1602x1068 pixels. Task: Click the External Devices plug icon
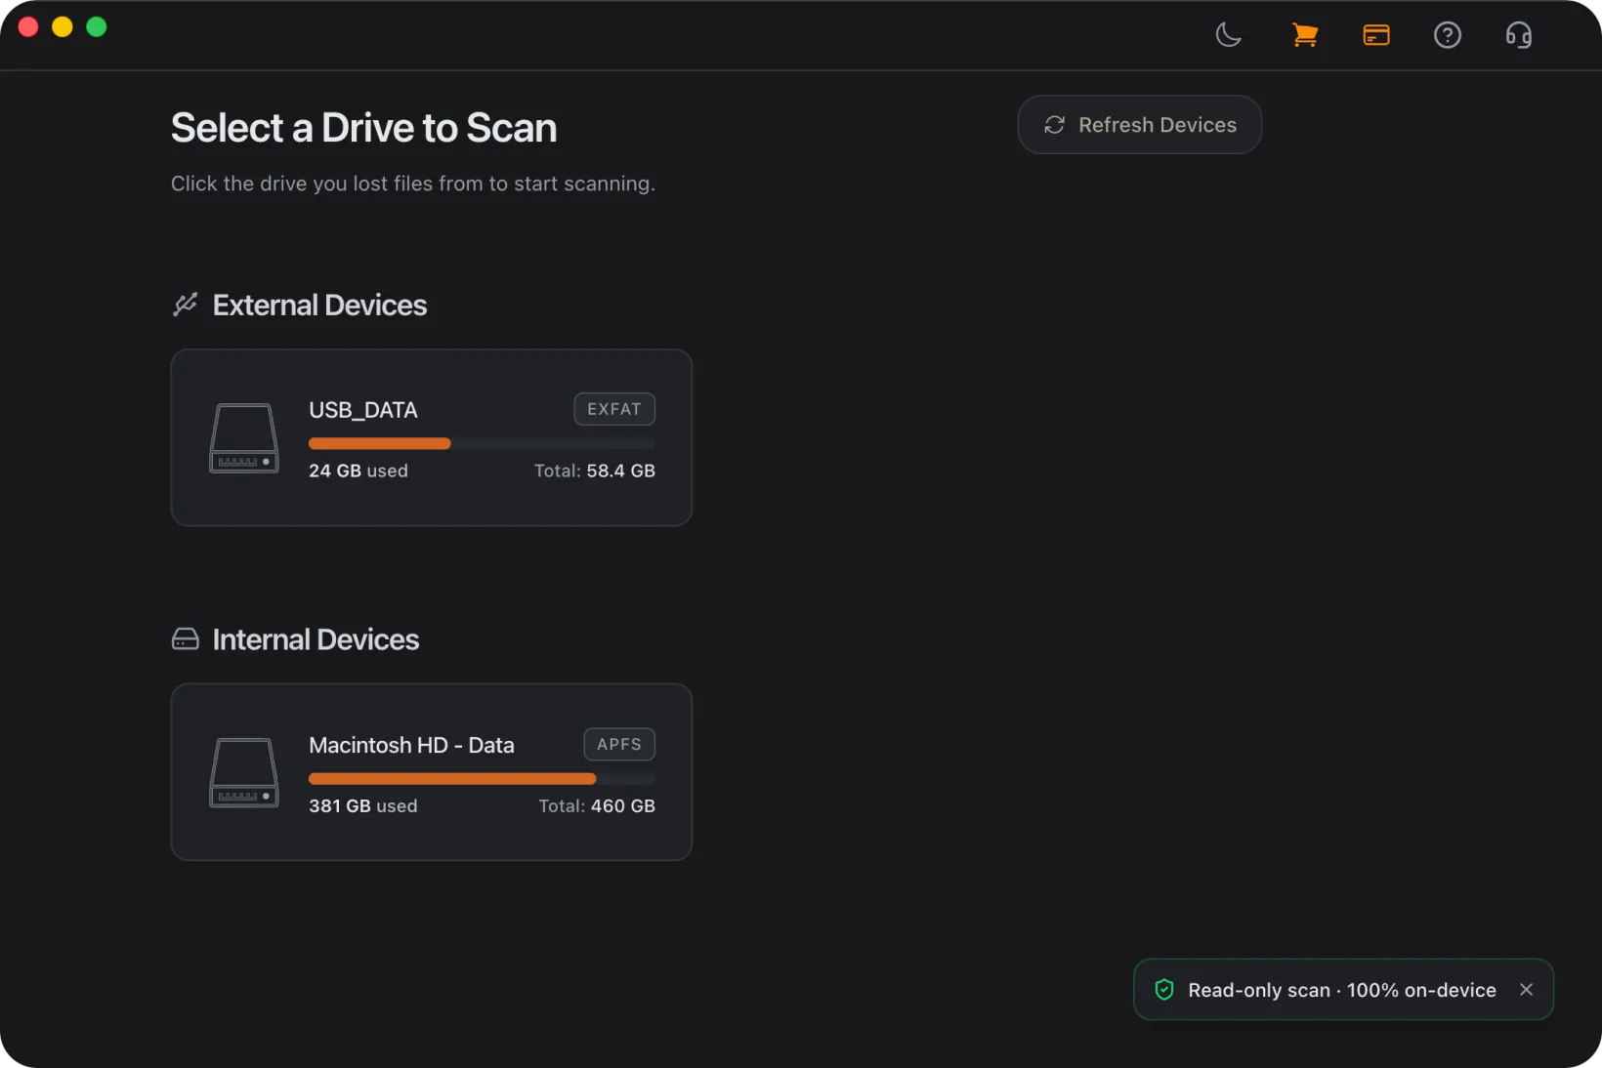click(185, 305)
